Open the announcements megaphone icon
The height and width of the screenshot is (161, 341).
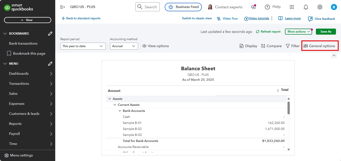pos(254,7)
